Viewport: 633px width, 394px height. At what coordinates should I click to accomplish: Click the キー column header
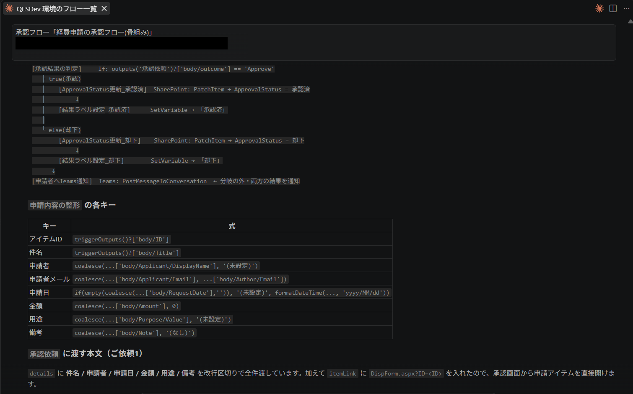click(x=49, y=226)
